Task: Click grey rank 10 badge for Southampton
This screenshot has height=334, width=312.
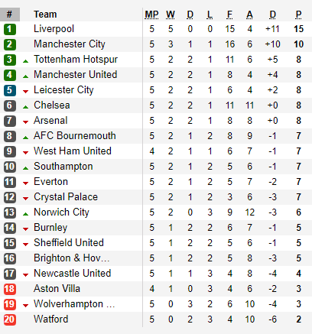Action: click(x=10, y=167)
